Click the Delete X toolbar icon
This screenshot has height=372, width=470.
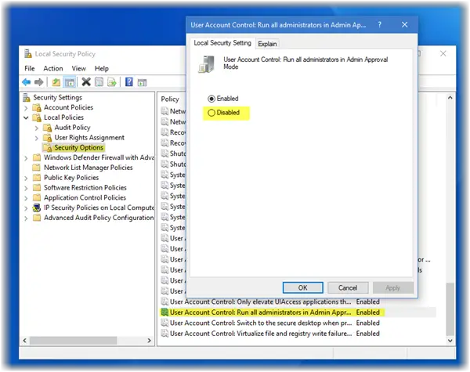pyautogui.click(x=86, y=81)
